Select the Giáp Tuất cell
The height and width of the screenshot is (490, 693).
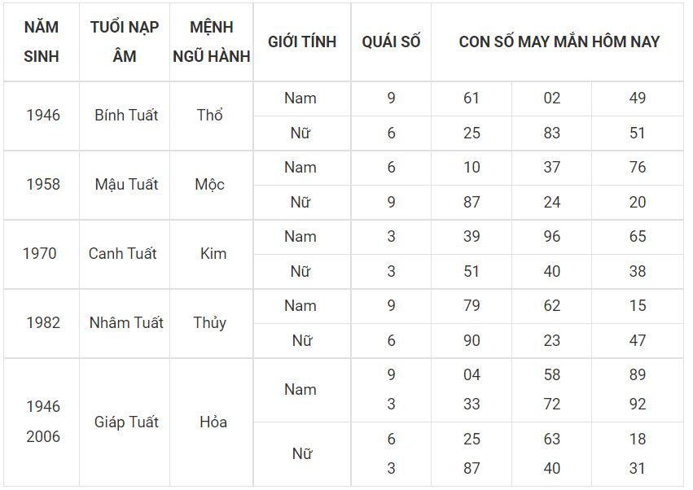pos(126,422)
